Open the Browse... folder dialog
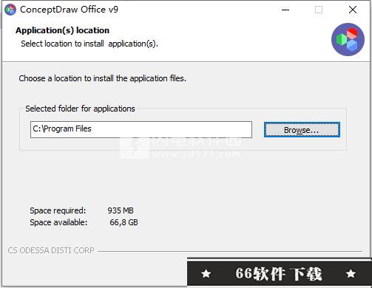Screen dimensions: 372x288 pyautogui.click(x=302, y=130)
